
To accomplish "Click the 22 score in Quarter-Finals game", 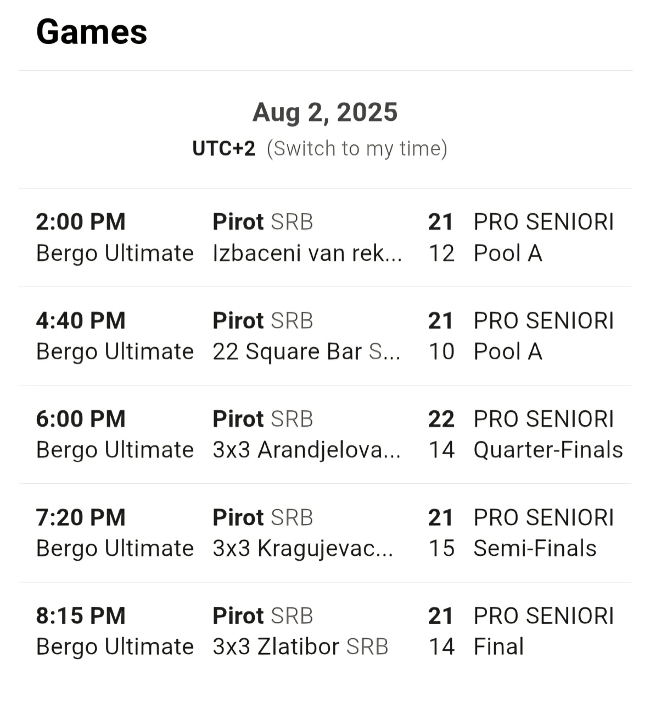I will [x=441, y=420].
